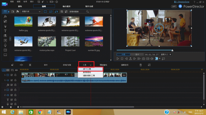Screen dimensions: 206x115
Task: Take a snapshot with the camera icon
Action: pos(143,59)
